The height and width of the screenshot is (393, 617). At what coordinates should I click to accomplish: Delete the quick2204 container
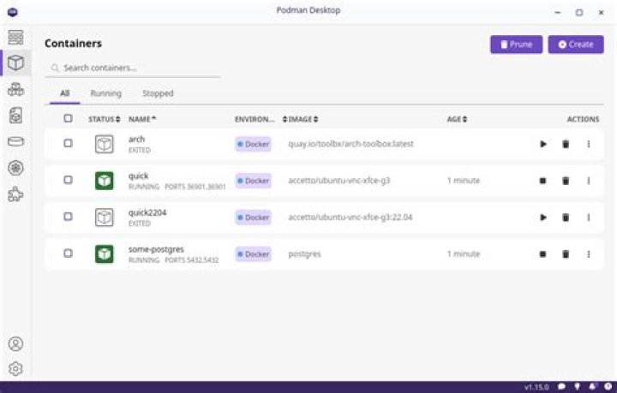click(x=566, y=217)
